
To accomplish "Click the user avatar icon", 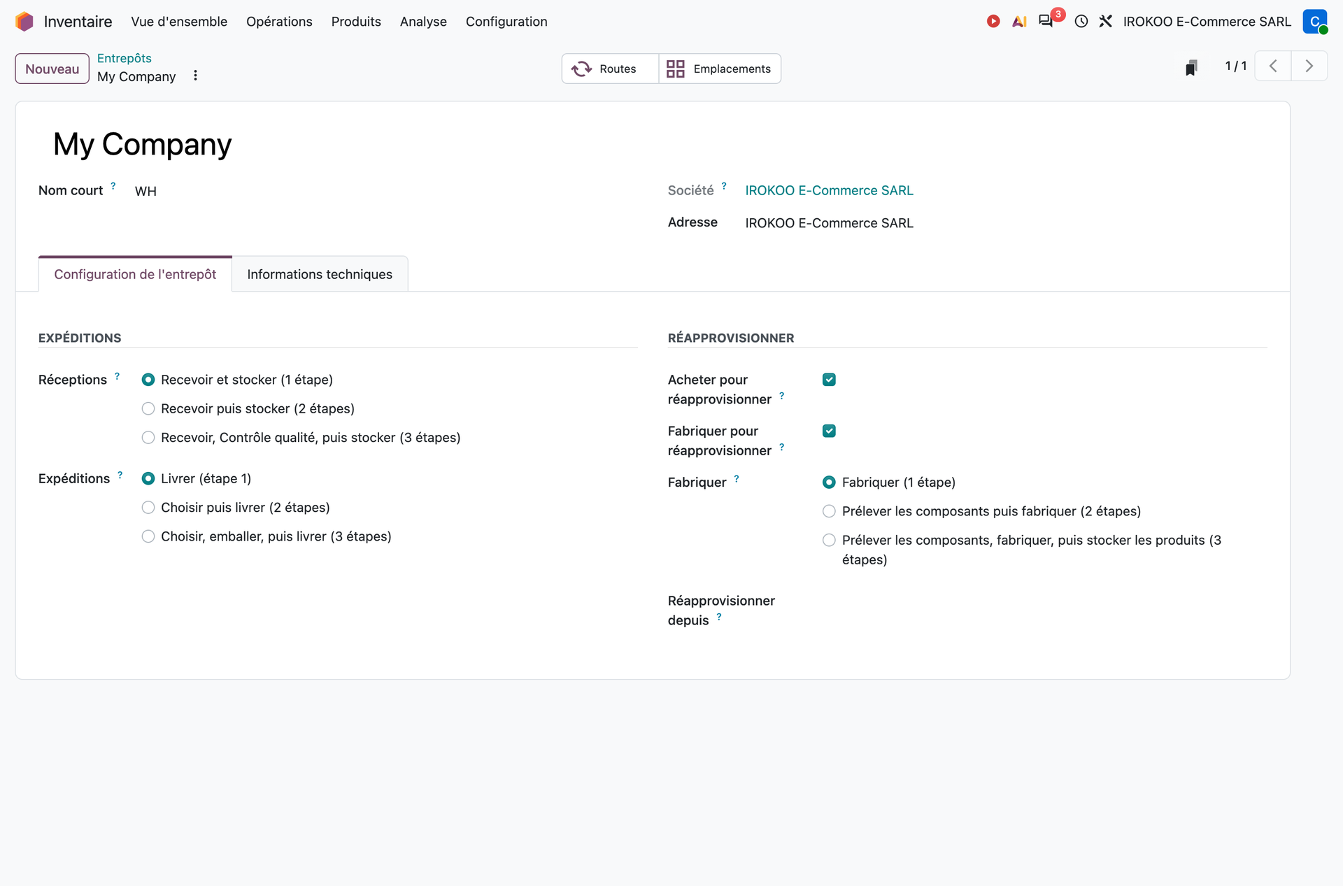I will 1315,22.
